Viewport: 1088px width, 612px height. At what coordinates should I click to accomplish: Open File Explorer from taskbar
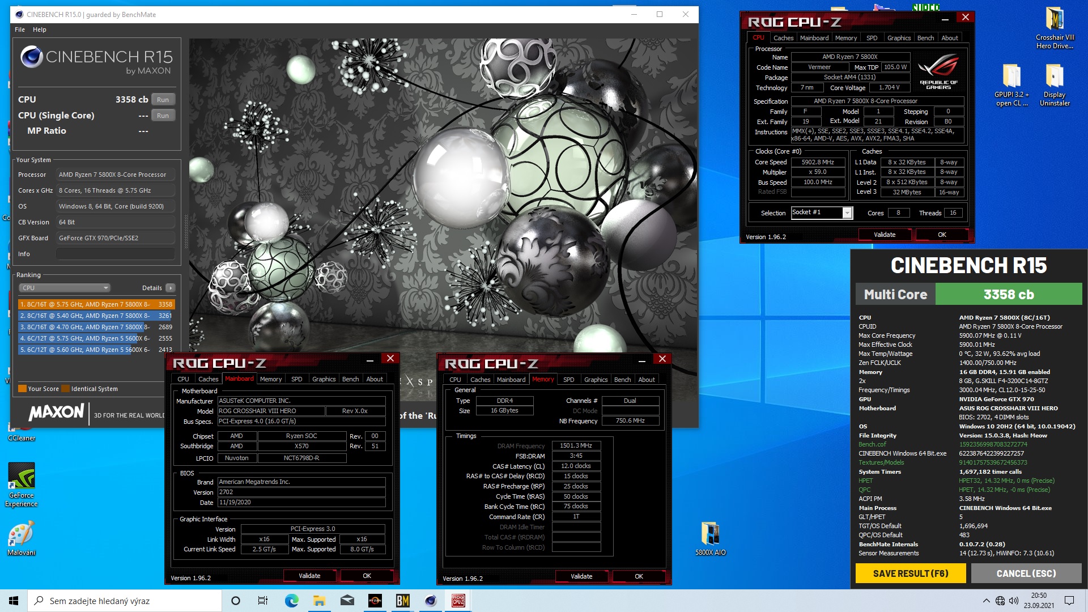(319, 601)
